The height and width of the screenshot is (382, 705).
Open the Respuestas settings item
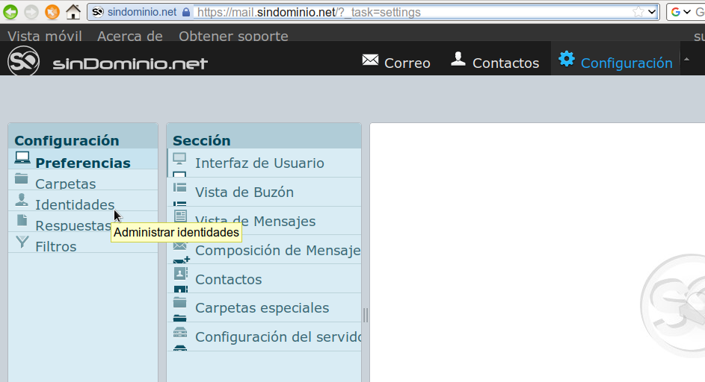click(x=73, y=226)
